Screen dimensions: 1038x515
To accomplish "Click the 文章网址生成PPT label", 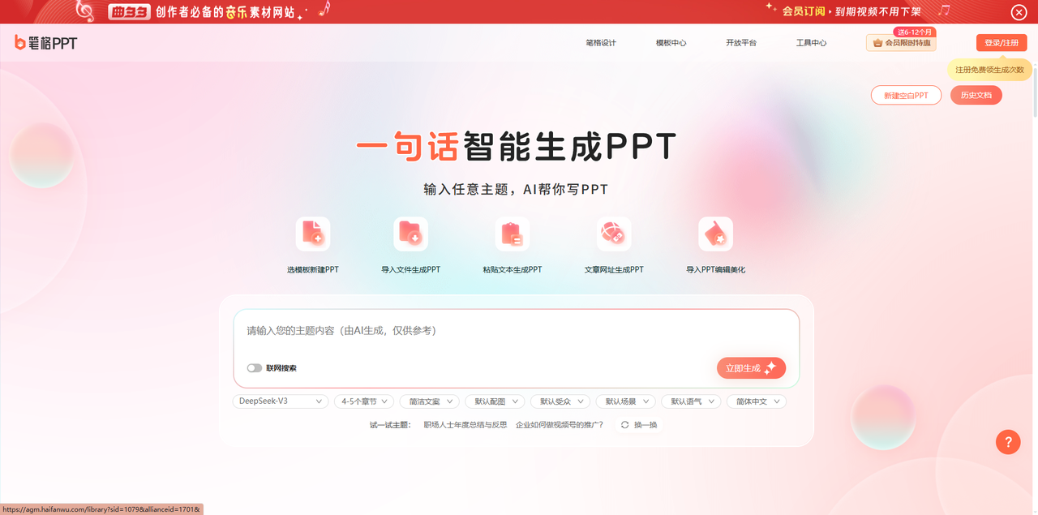I will coord(614,270).
